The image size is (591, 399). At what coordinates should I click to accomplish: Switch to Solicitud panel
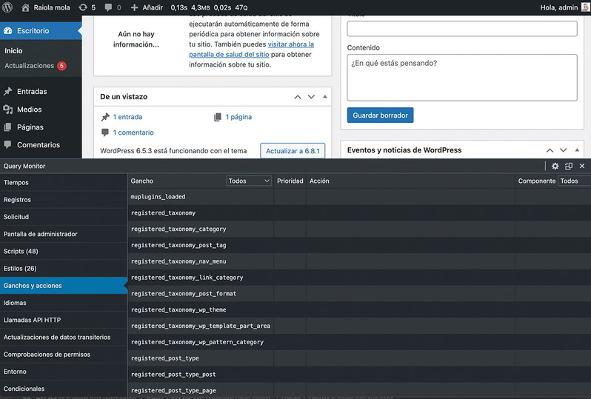click(x=64, y=217)
